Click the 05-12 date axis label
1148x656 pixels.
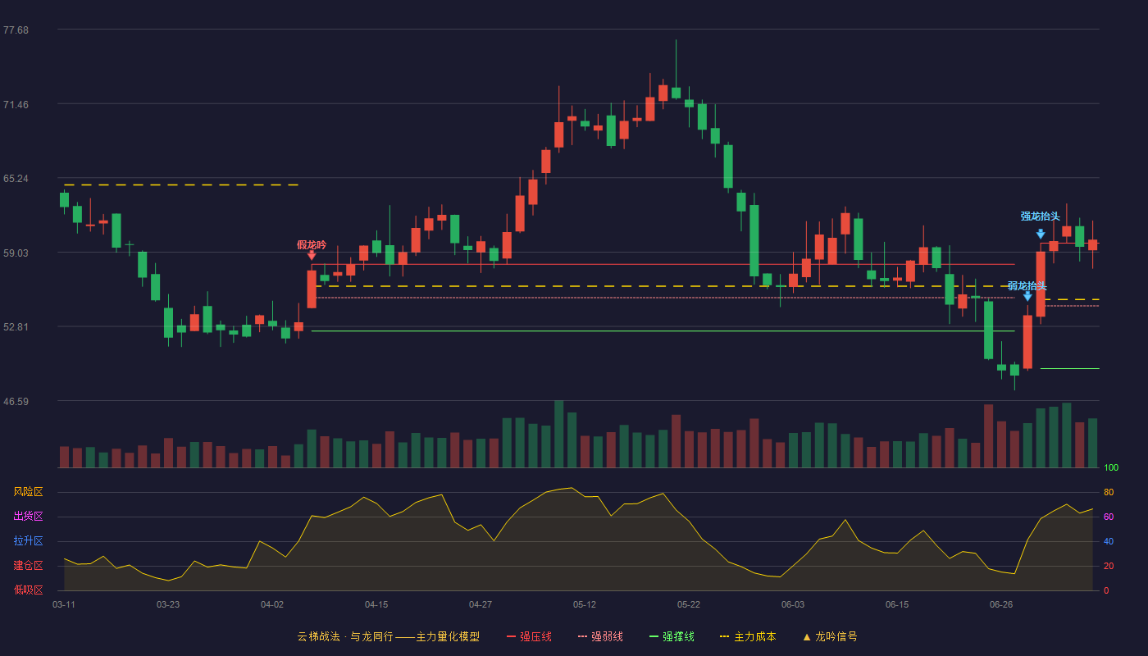click(585, 604)
